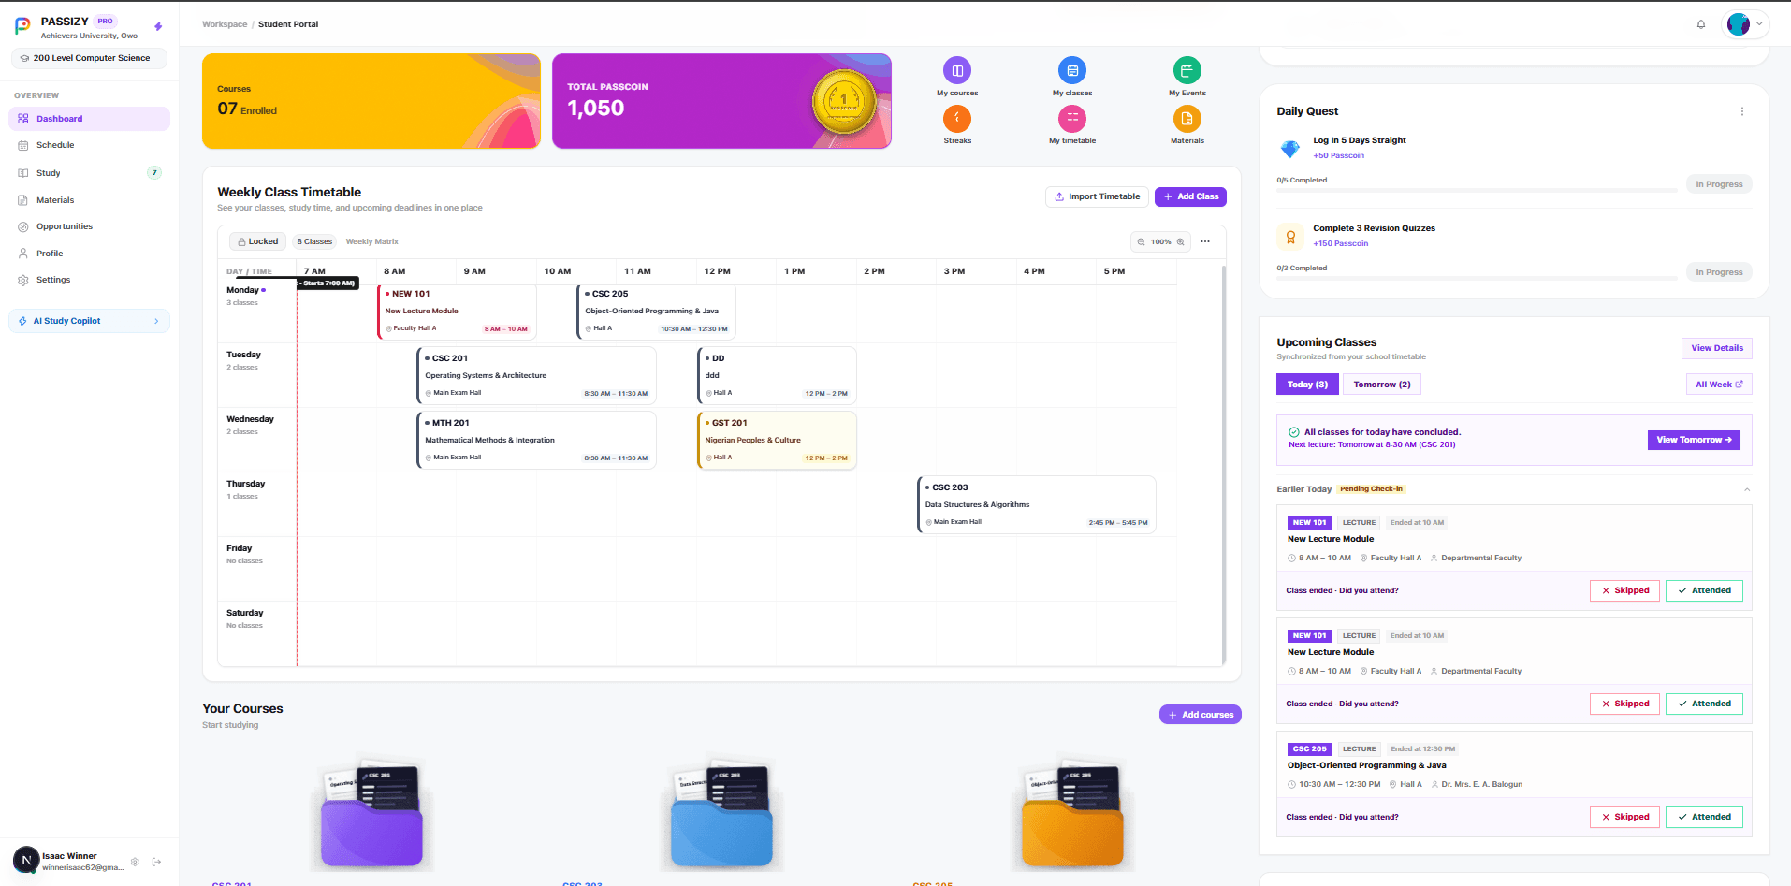Open the My Events shortcut icon
The image size is (1791, 886).
click(1187, 70)
